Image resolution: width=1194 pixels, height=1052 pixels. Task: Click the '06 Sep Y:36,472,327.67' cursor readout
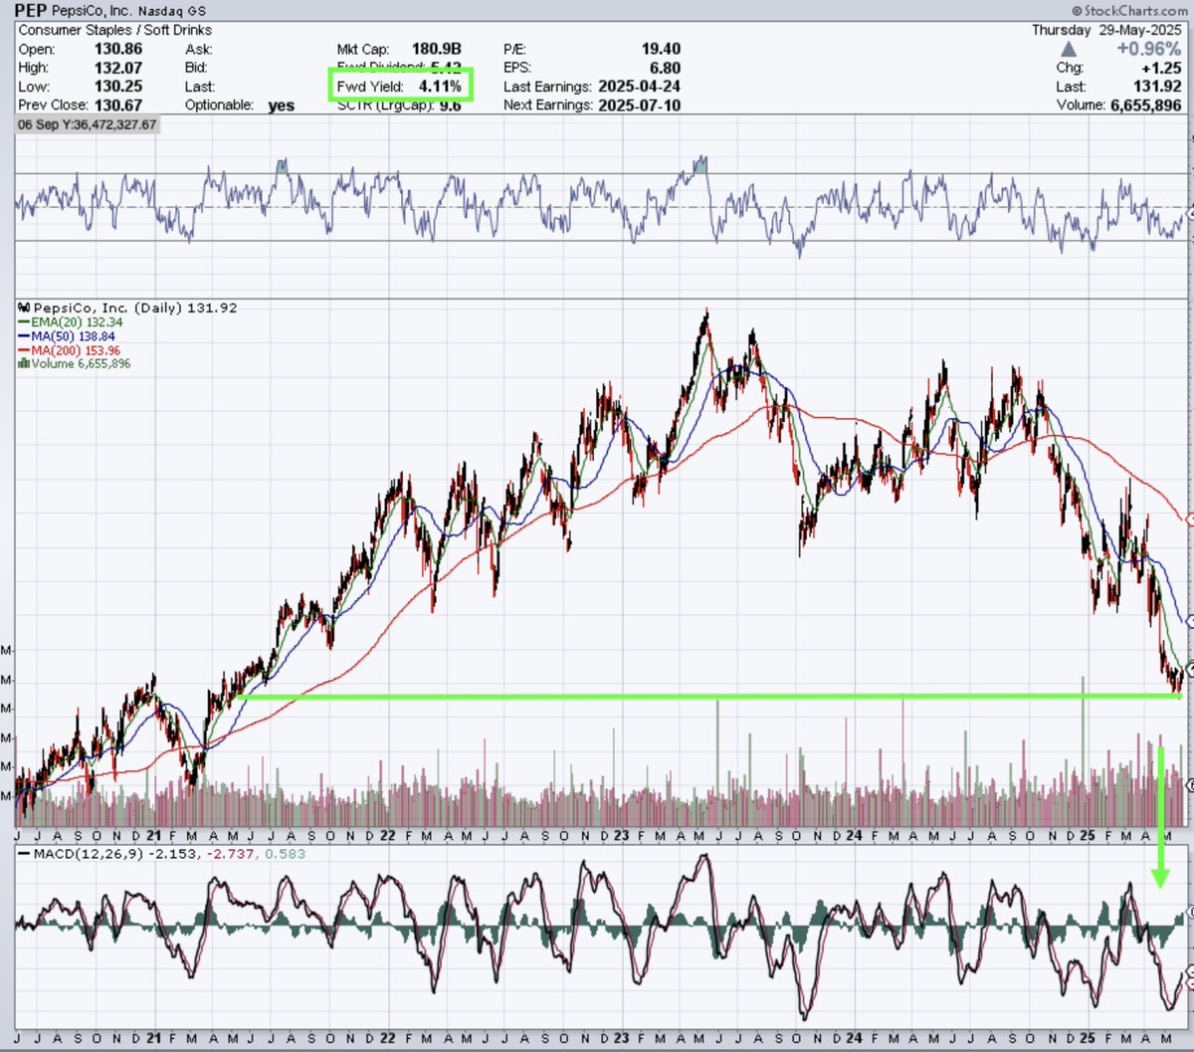tap(87, 124)
